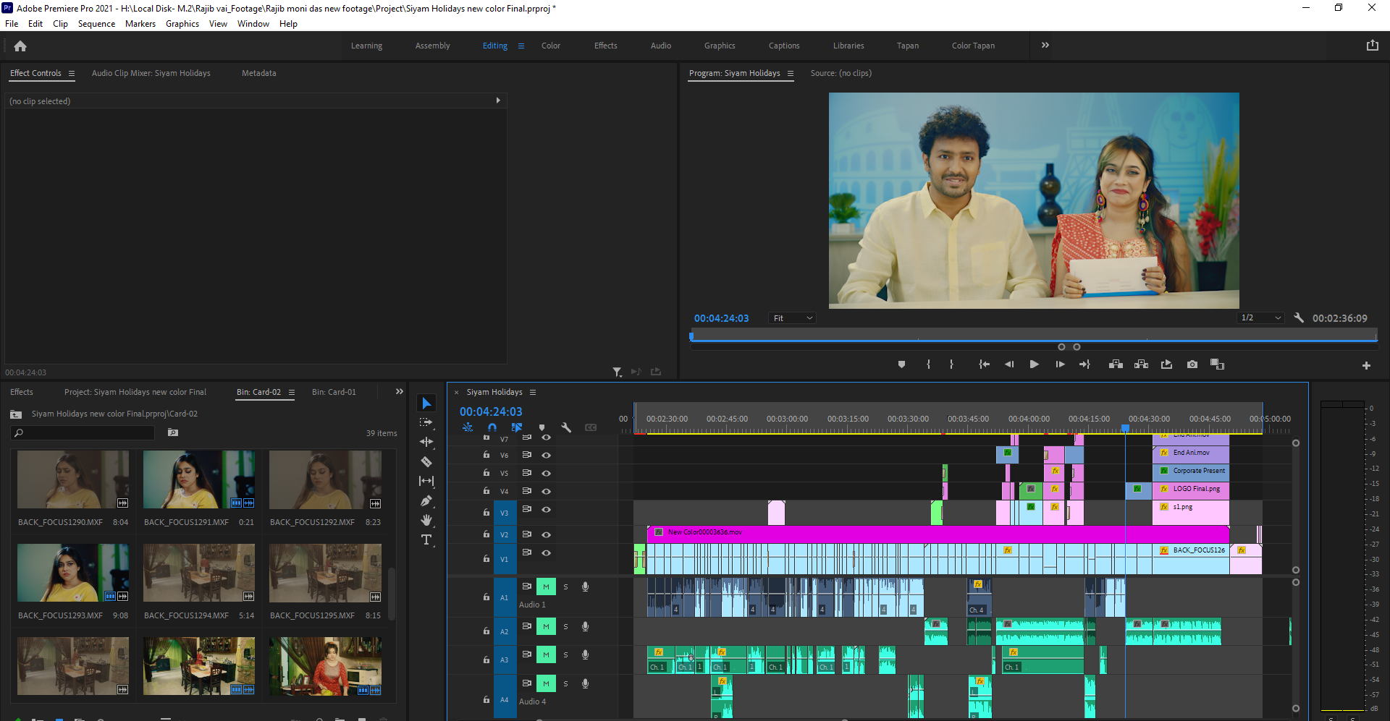Open Quick Export share icon
The width and height of the screenshot is (1390, 721).
1372,46
